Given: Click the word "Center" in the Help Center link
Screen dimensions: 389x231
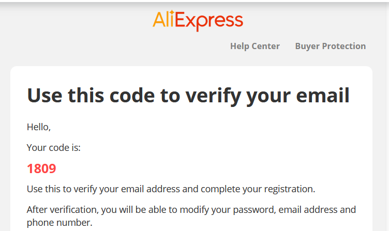Looking at the screenshot, I should [x=265, y=46].
